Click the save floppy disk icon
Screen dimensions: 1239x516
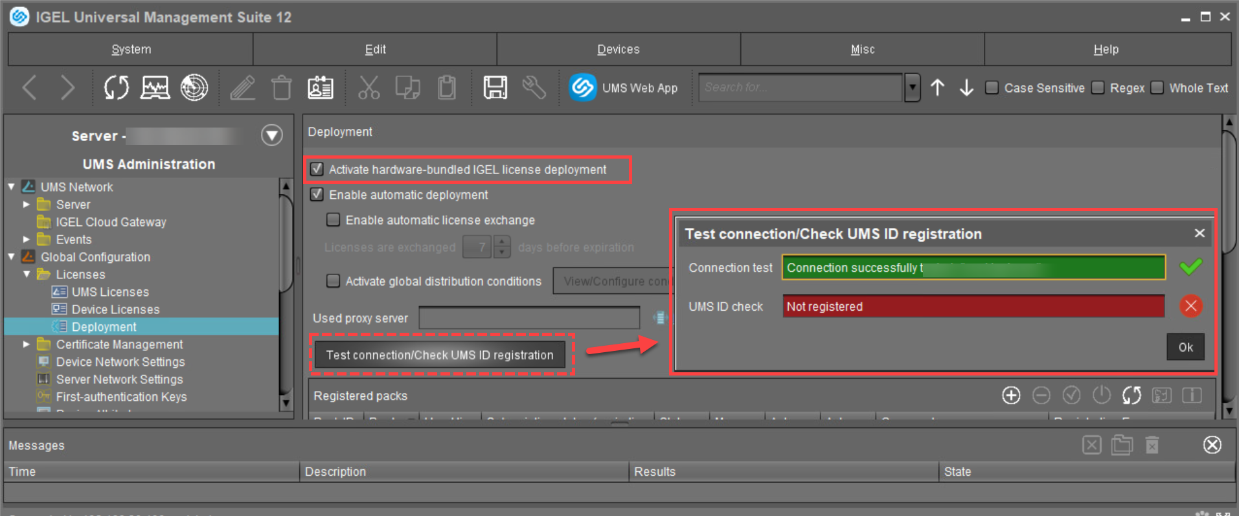coord(495,87)
